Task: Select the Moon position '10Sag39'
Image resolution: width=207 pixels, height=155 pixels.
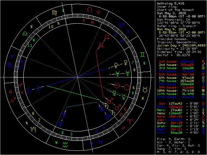Action: point(175,107)
